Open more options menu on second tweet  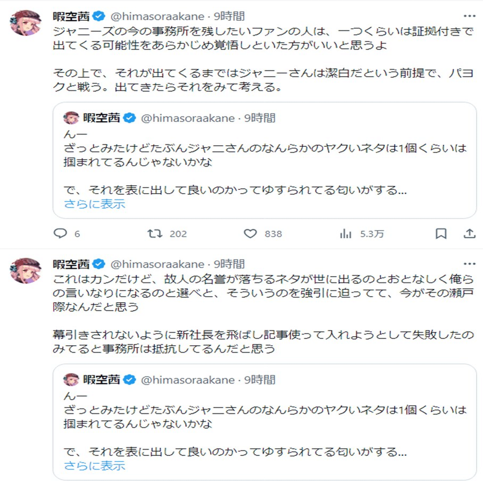tap(470, 264)
